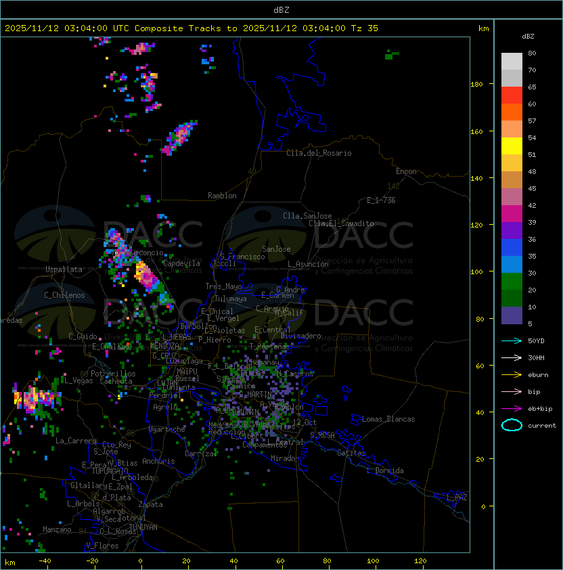Click the 'Tz 35' text in header
The width and height of the screenshot is (563, 570).
click(365, 28)
